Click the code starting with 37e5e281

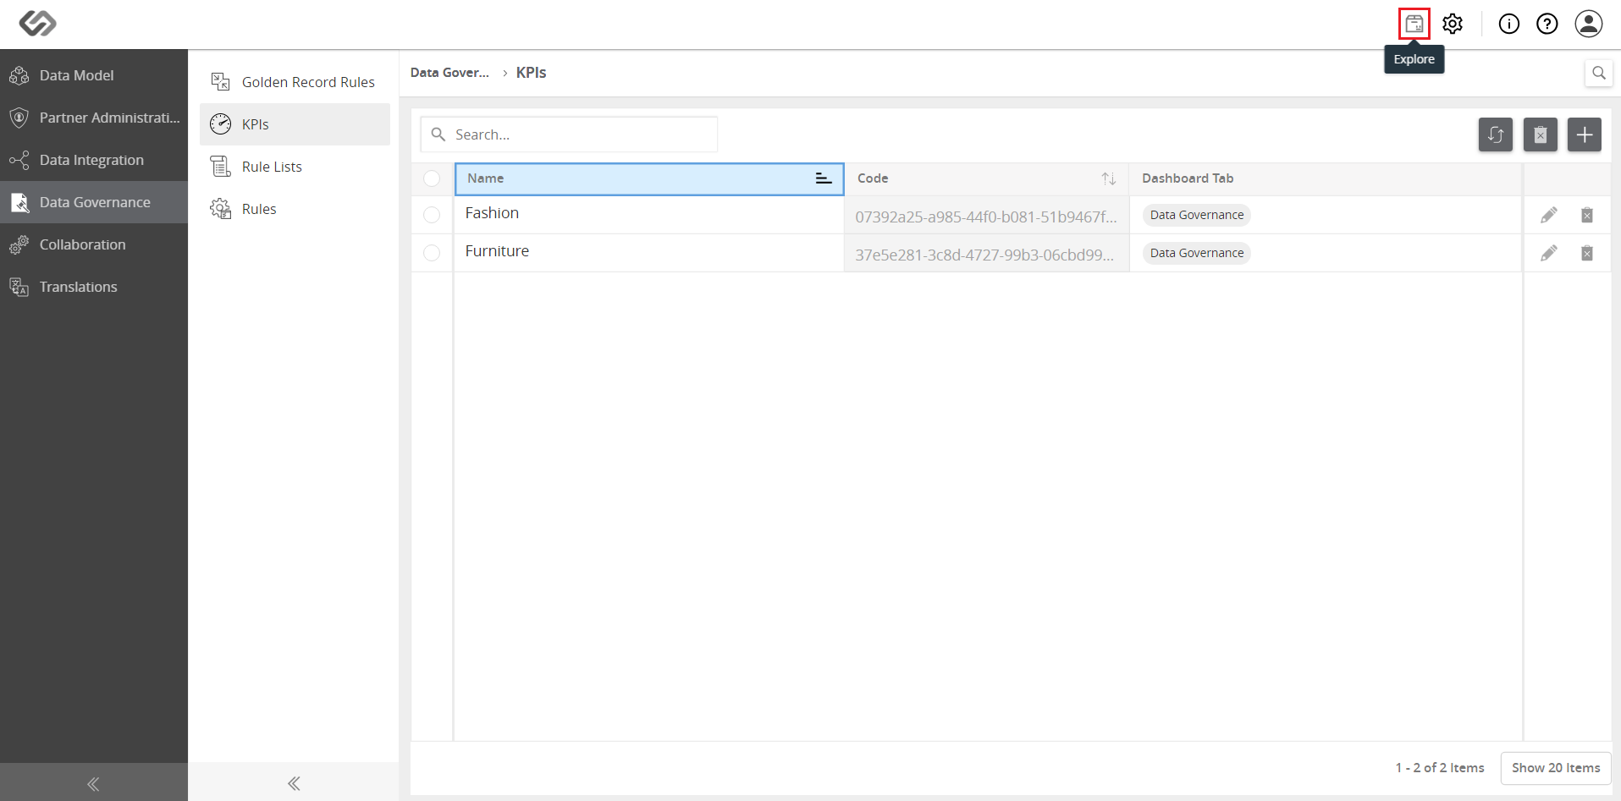tap(984, 255)
